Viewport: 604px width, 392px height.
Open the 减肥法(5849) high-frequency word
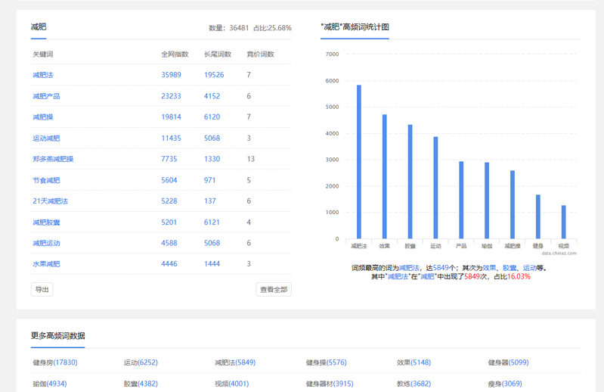235,362
